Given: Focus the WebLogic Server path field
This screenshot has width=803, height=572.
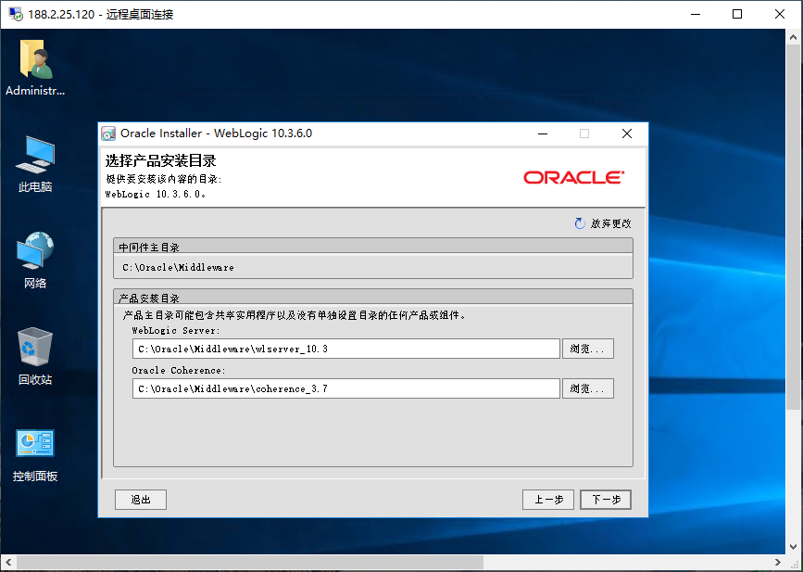Looking at the screenshot, I should click(345, 350).
